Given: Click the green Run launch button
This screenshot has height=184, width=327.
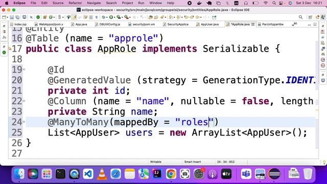Looking at the screenshot, I should 111,17.
